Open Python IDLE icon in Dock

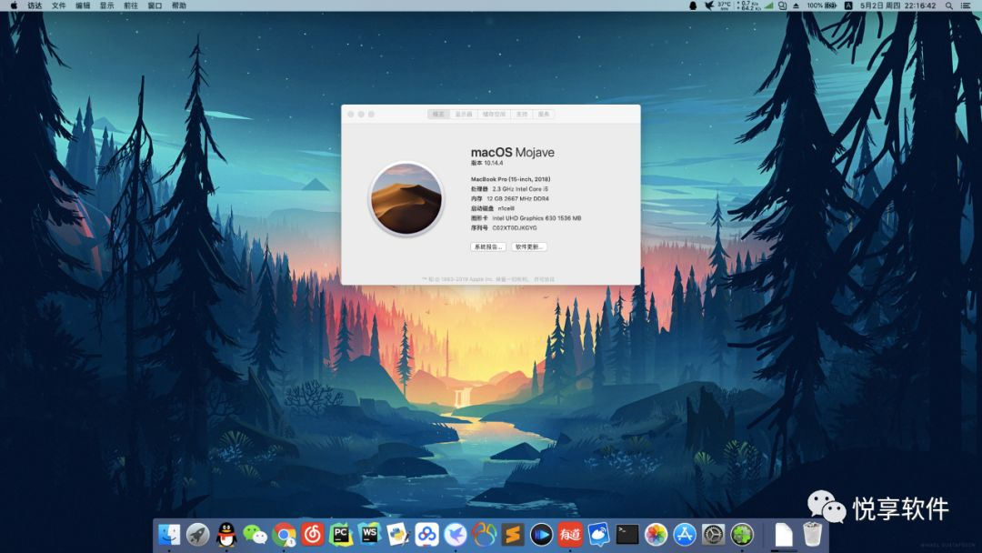[398, 535]
